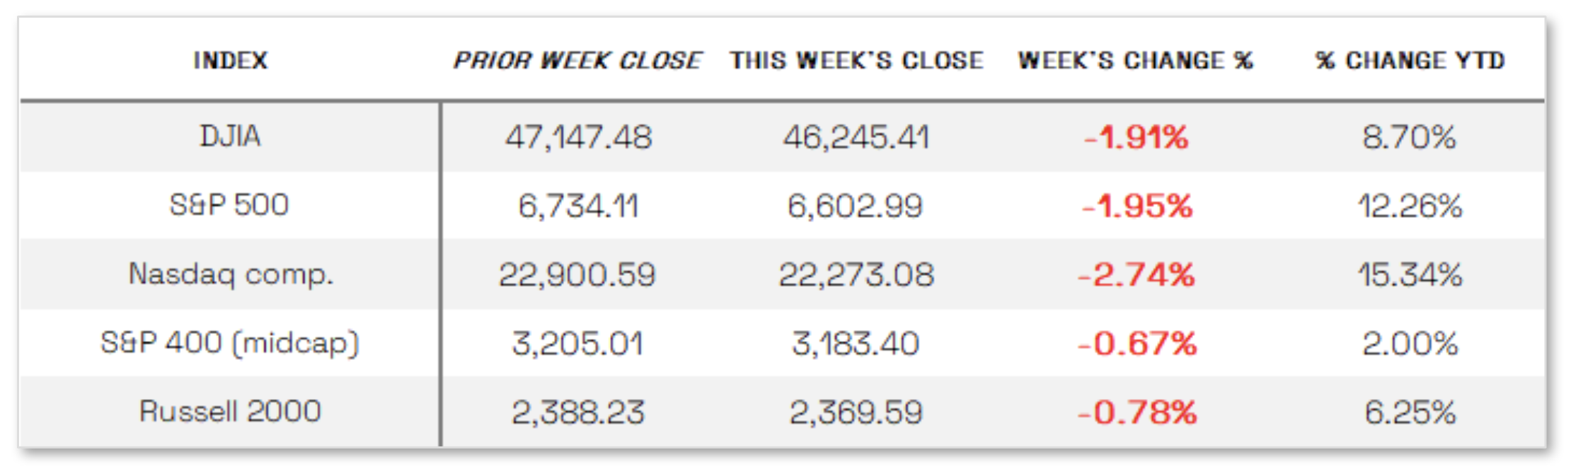Click the 15.34% YTD change cell
This screenshot has height=474, width=1571.
click(x=1410, y=274)
